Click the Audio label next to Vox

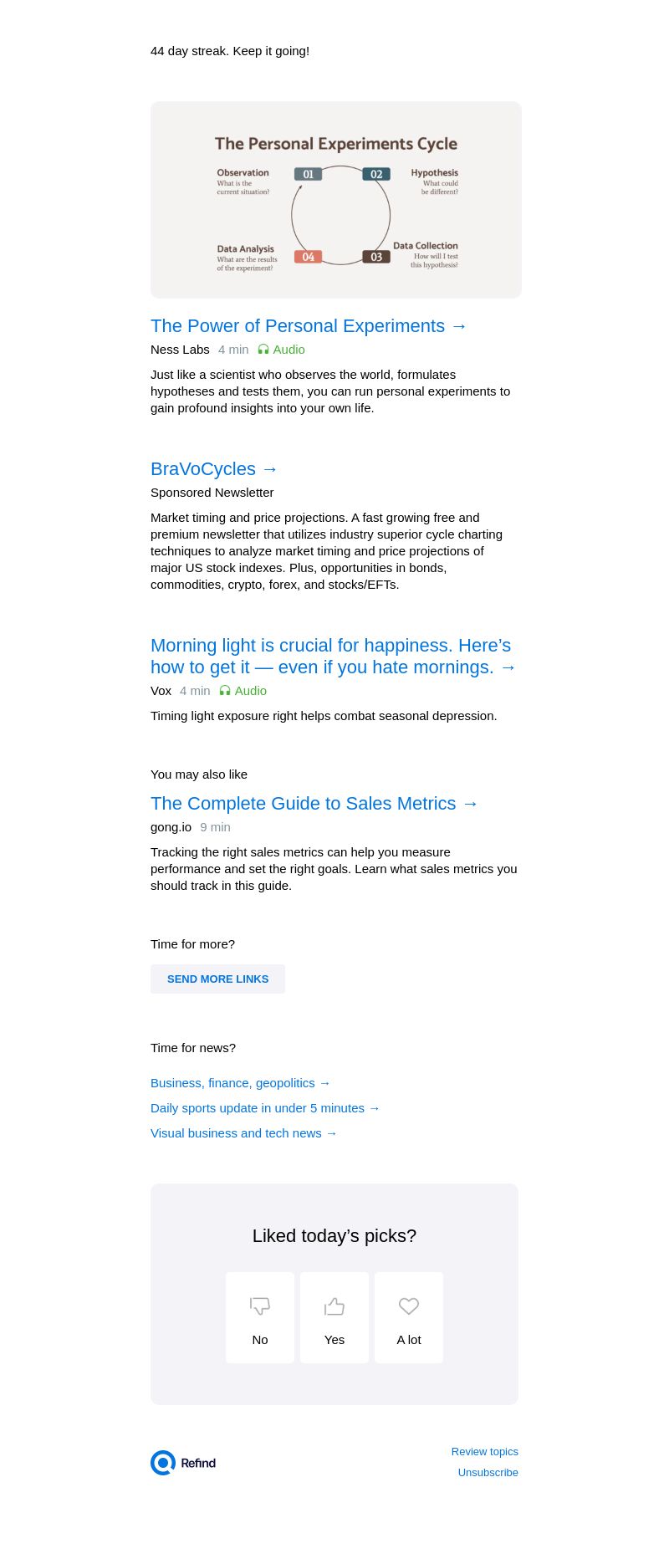tap(251, 691)
